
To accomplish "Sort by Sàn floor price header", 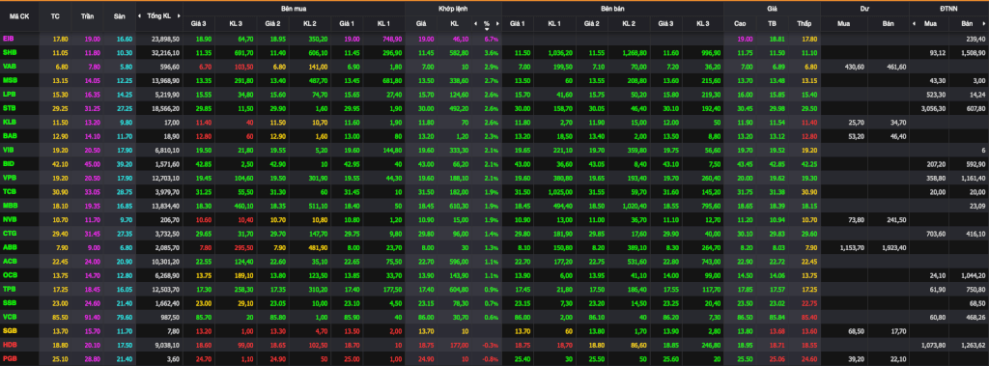I will 119,15.
